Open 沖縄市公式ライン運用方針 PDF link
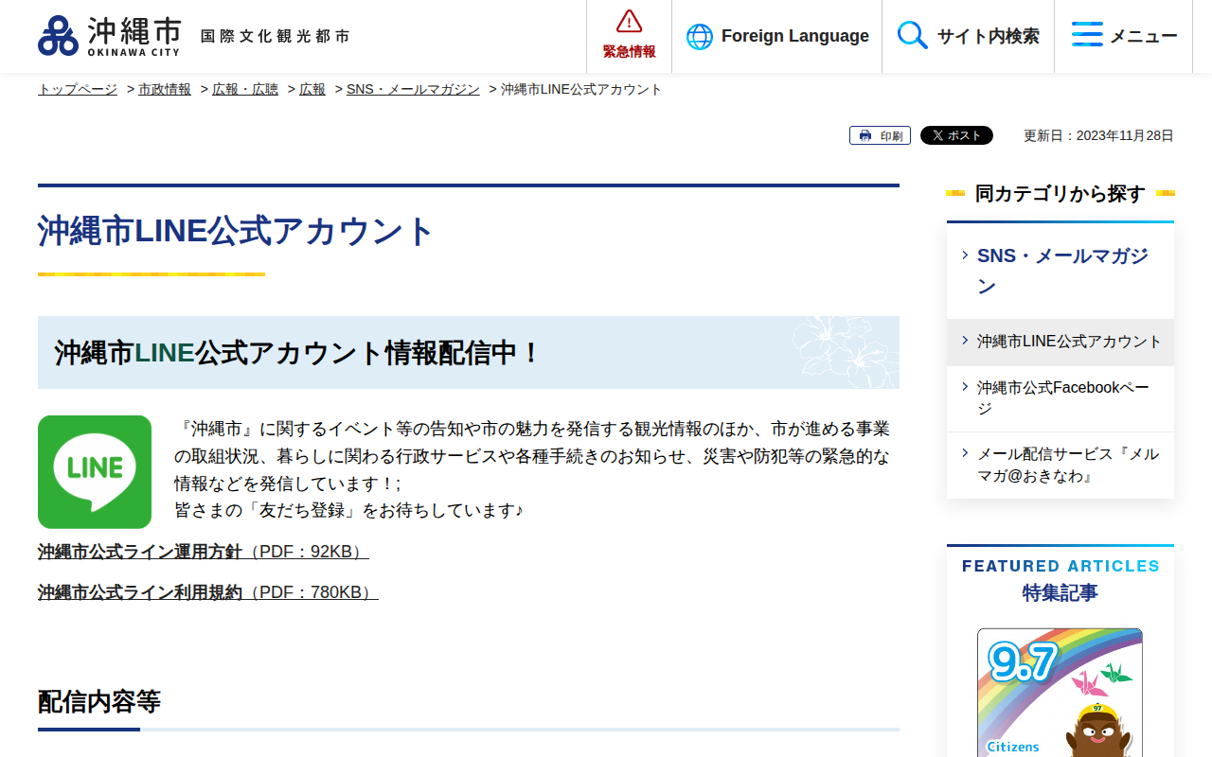Viewport: 1212px width, 757px height. point(204,552)
